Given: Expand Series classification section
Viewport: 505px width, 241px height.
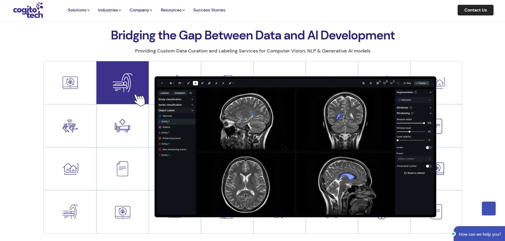Looking at the screenshot, I should coord(176,105).
